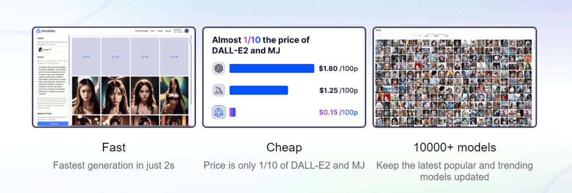The width and height of the screenshot is (572, 193).
Task: Click the Midjourney sailboat icon
Action: [x=219, y=90]
